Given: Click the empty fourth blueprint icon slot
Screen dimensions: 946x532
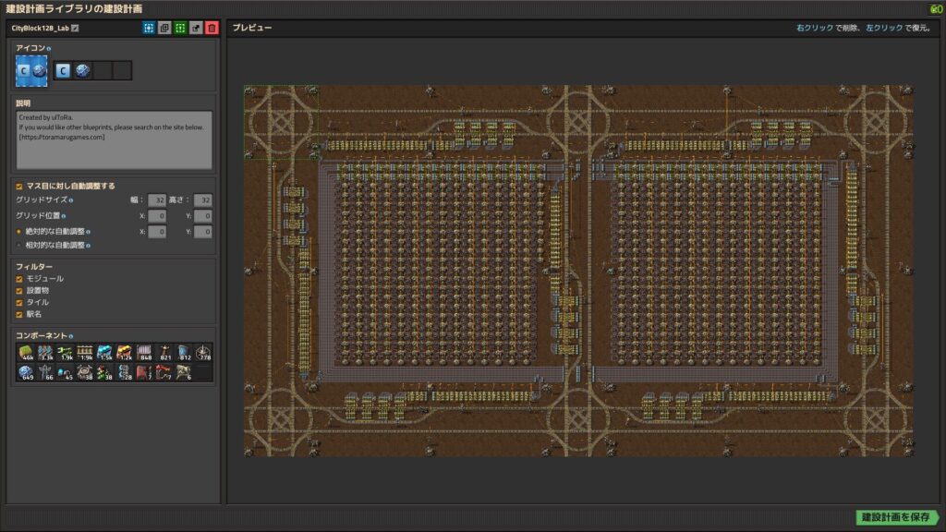Looking at the screenshot, I should pos(122,70).
